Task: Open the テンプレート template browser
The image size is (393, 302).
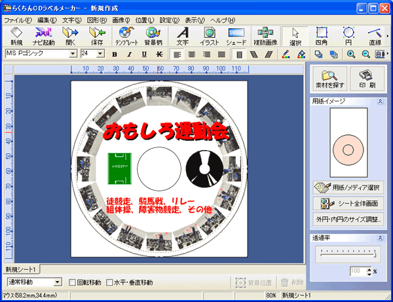Action: pos(126,35)
